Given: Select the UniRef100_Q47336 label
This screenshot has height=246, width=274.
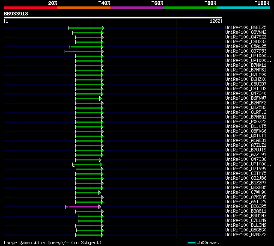Looking at the screenshot, I should coord(246,160).
